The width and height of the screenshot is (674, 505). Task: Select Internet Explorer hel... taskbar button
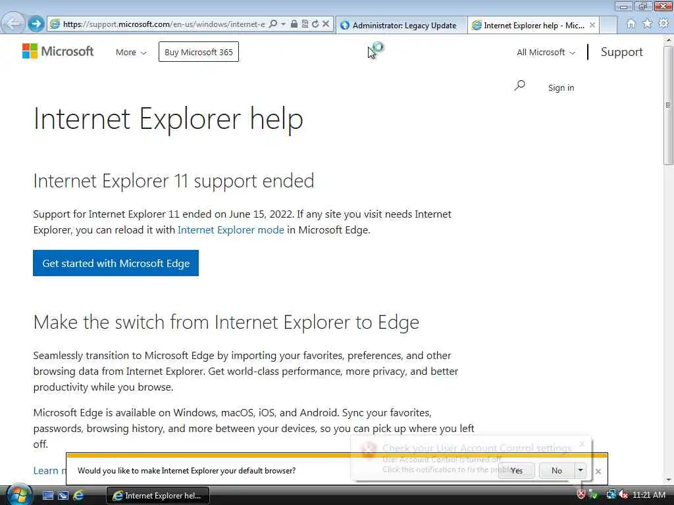[x=158, y=496]
